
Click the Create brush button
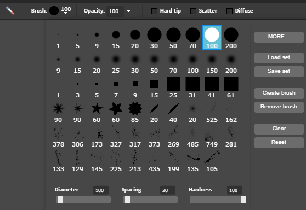coord(279,93)
